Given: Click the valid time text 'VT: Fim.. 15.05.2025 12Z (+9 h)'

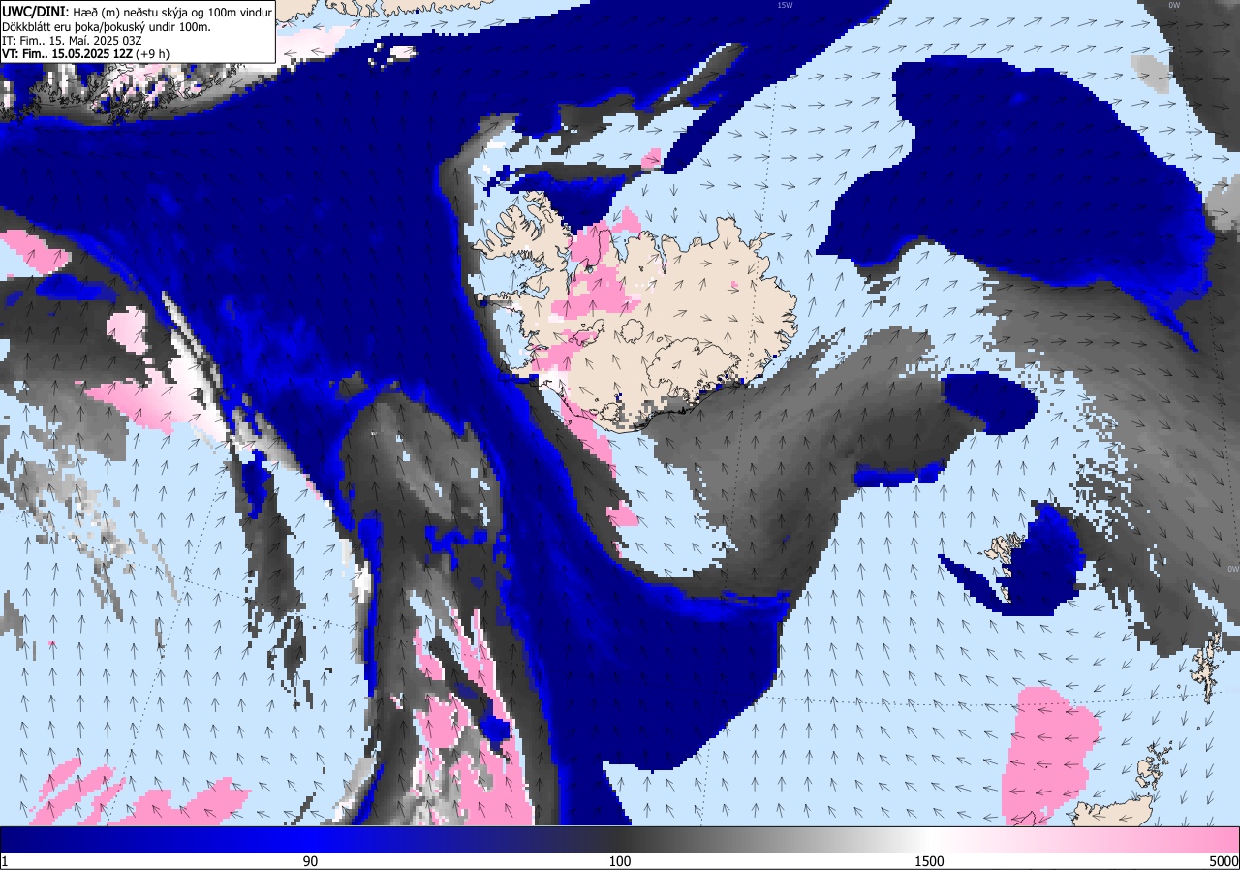Looking at the screenshot, I should click(85, 53).
